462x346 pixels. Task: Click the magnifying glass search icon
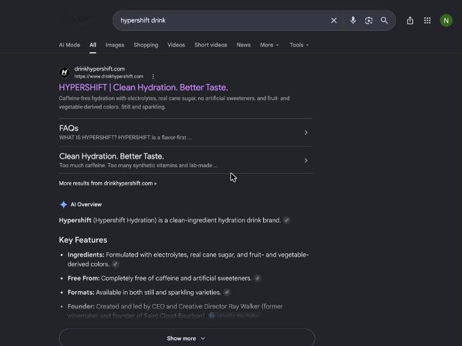pos(384,21)
